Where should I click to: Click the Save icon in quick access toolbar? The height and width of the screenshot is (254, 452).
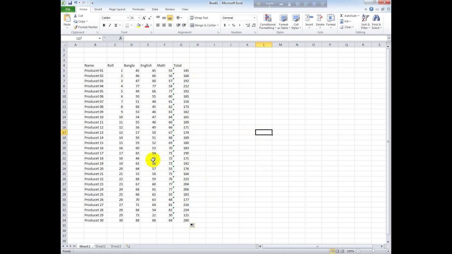tap(70, 3)
